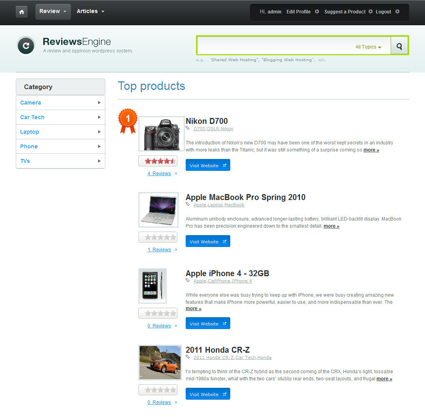Open 0 Reviews for Honda CR-Z

pos(159,402)
